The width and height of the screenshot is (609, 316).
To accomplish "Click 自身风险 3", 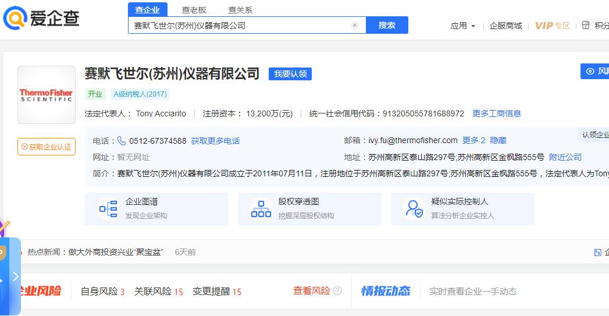I will (102, 291).
